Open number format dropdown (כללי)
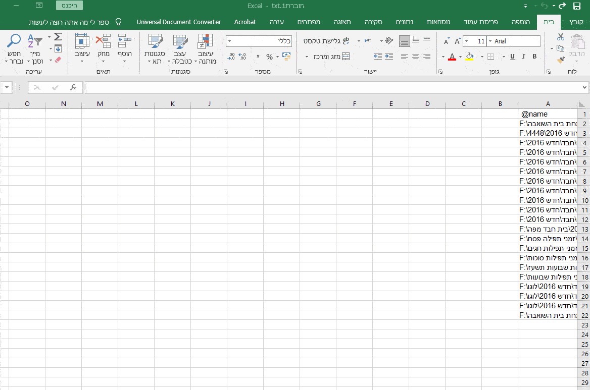Viewport: 590px width, 390px height. pos(229,41)
